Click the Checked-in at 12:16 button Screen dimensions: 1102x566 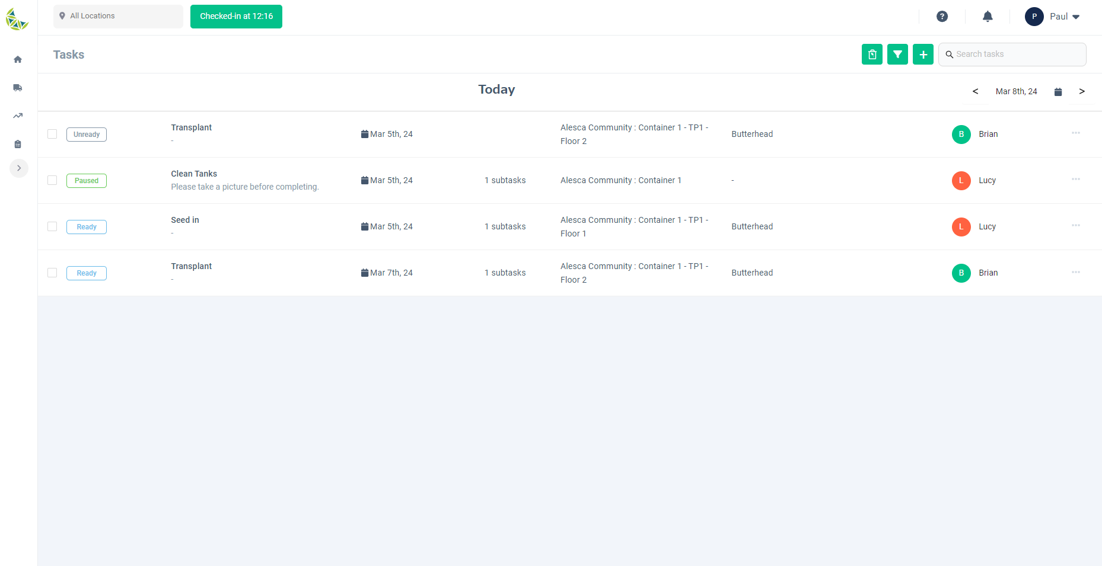click(x=236, y=16)
